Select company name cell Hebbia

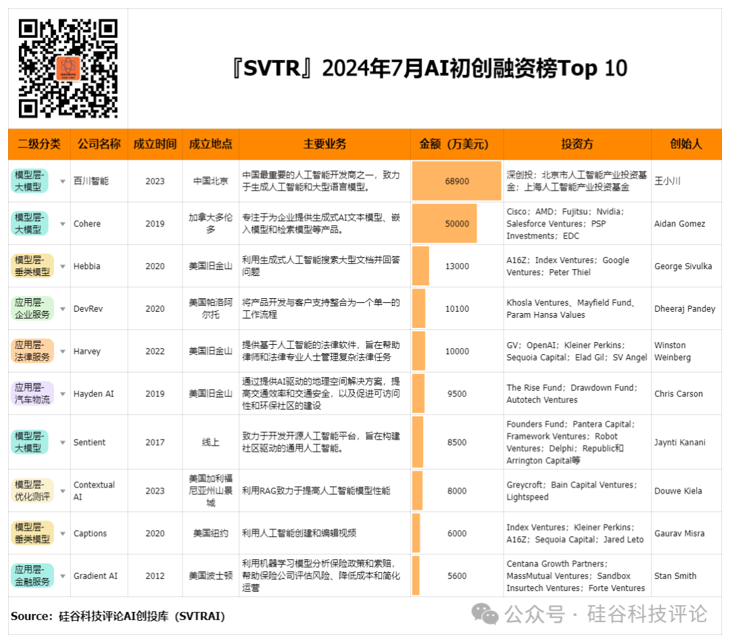click(99, 266)
